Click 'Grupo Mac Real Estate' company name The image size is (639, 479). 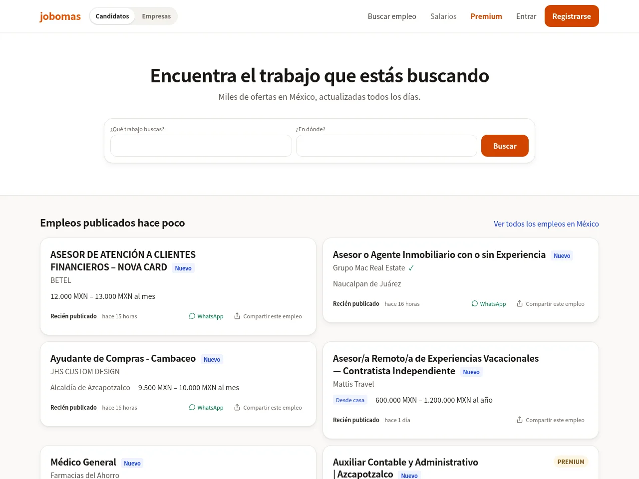point(369,267)
